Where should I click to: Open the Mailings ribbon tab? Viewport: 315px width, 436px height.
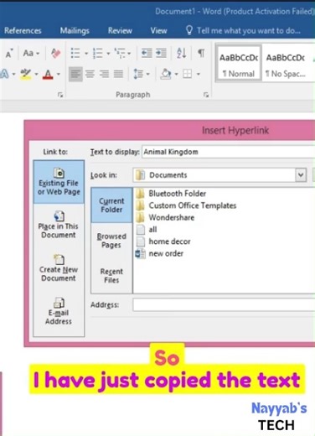point(75,30)
